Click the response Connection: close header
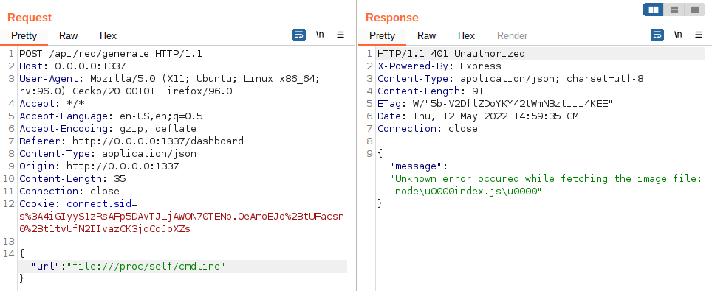Screen dimensions: 712x291 (x=428, y=128)
